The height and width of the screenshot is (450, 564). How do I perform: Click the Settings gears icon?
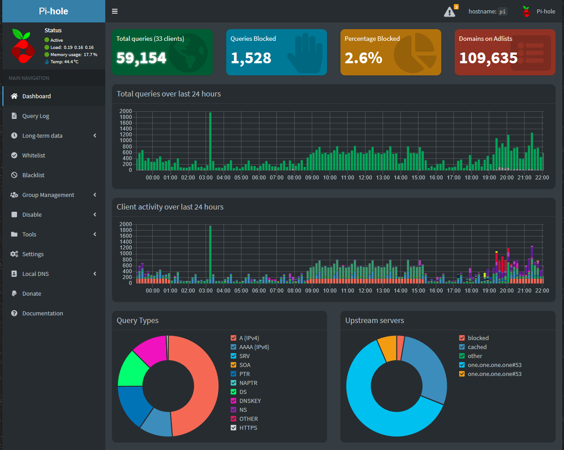[x=14, y=254]
